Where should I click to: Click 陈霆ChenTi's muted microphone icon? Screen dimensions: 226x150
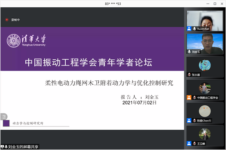195,120
